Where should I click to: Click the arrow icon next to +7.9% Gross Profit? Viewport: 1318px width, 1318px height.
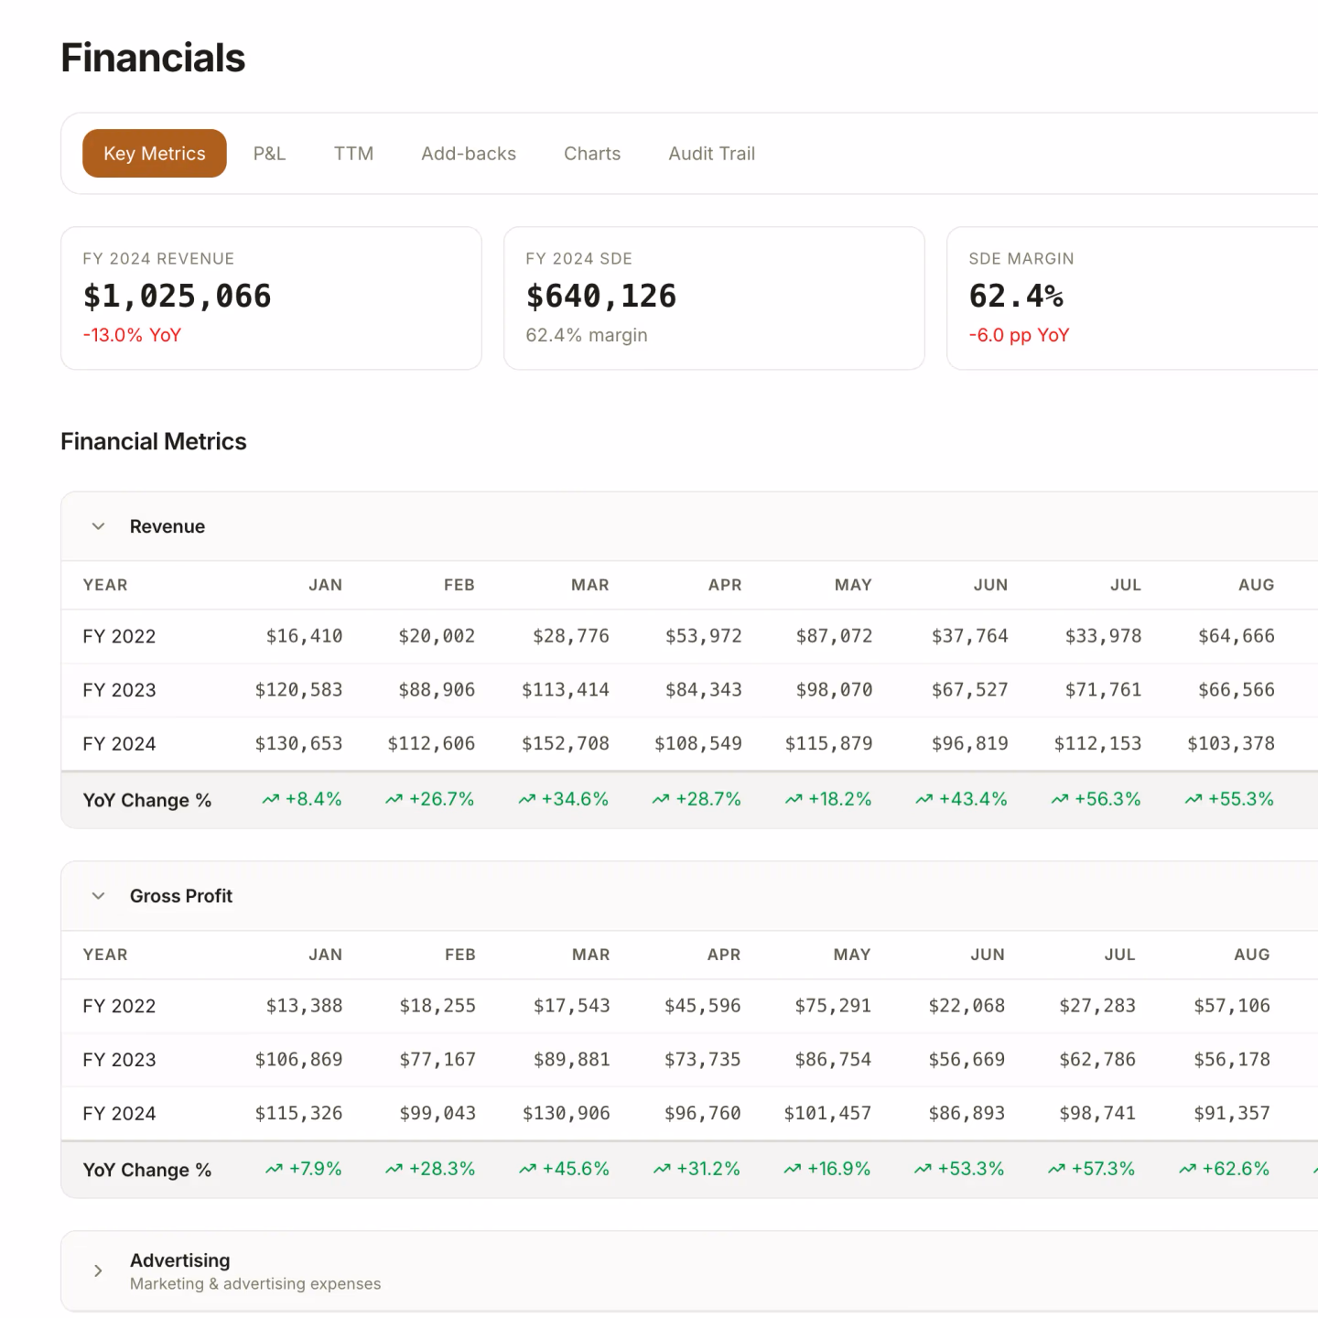tap(271, 1168)
